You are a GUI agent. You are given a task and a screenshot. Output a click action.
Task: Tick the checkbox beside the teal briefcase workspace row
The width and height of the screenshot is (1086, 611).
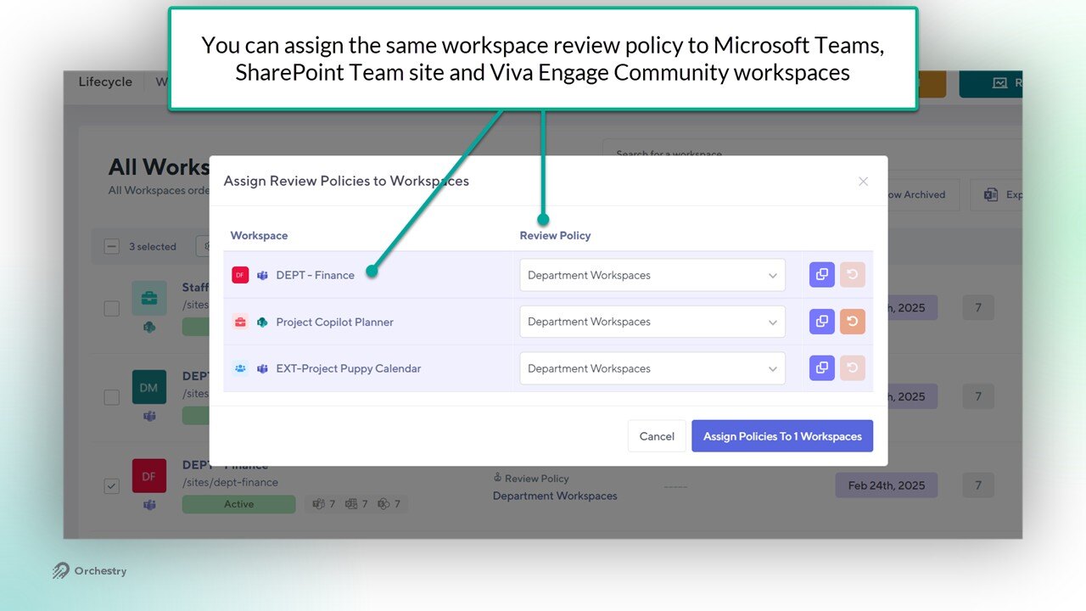(112, 309)
